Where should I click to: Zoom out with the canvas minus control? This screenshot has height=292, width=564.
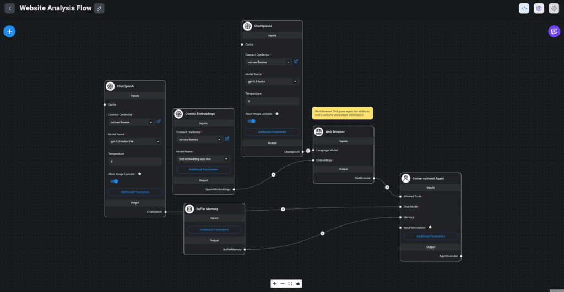[283, 284]
